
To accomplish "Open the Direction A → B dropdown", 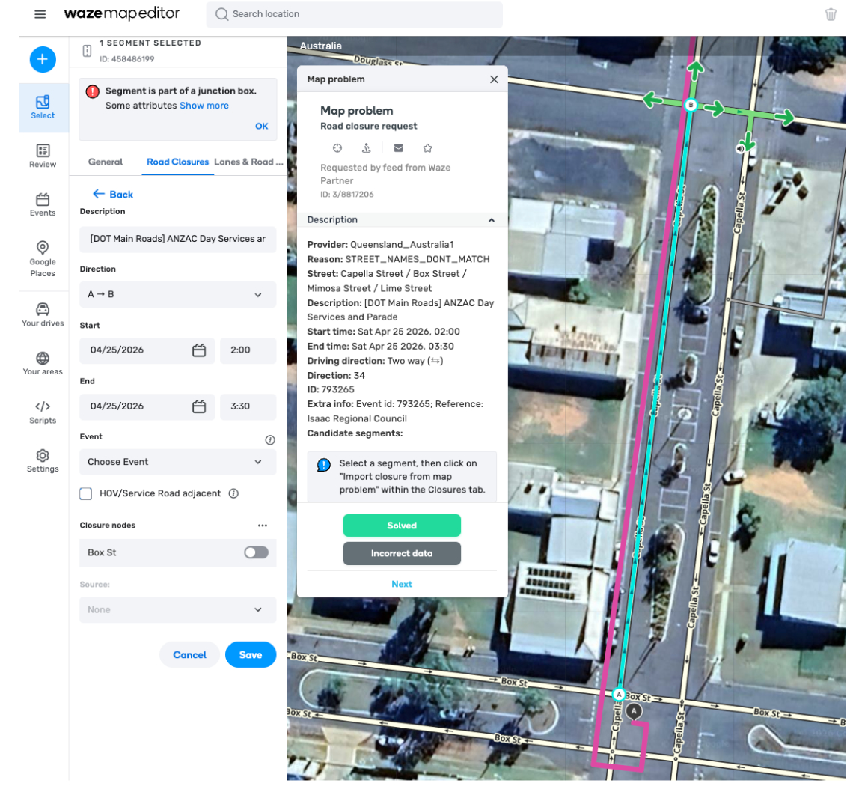I will tap(177, 294).
